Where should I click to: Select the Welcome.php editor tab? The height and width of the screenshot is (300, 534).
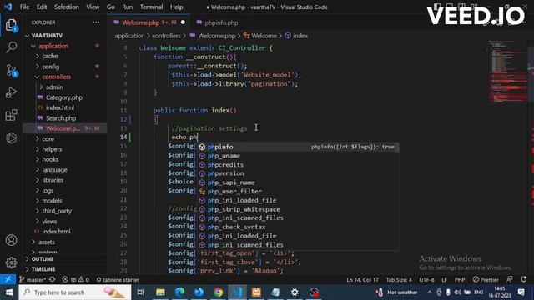pos(149,22)
